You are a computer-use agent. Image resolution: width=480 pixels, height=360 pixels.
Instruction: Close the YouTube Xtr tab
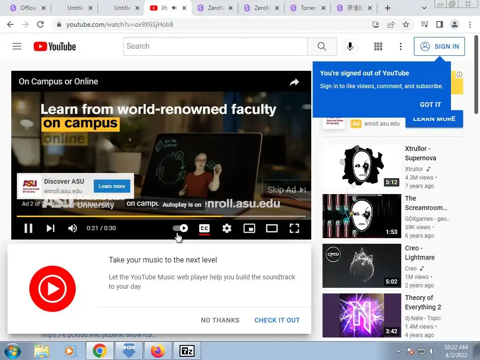pyautogui.click(x=184, y=8)
